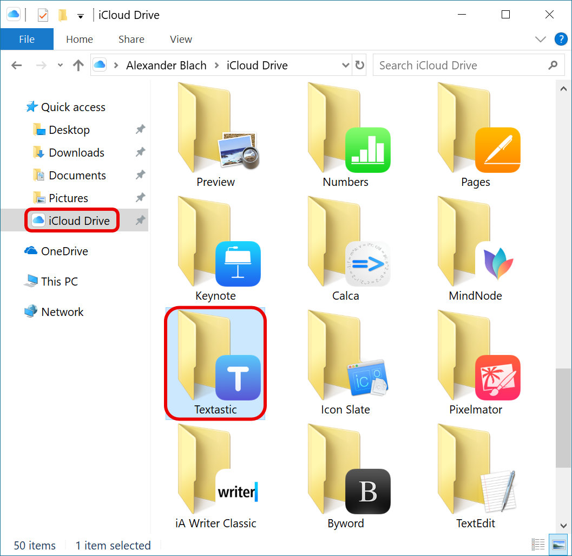This screenshot has width=572, height=556.
Task: Open the Icon Slate folder
Action: 345,363
